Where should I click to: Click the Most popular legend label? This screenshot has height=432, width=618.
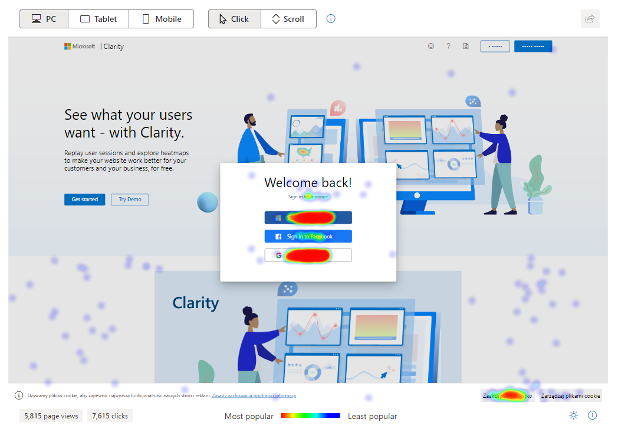pyautogui.click(x=249, y=416)
